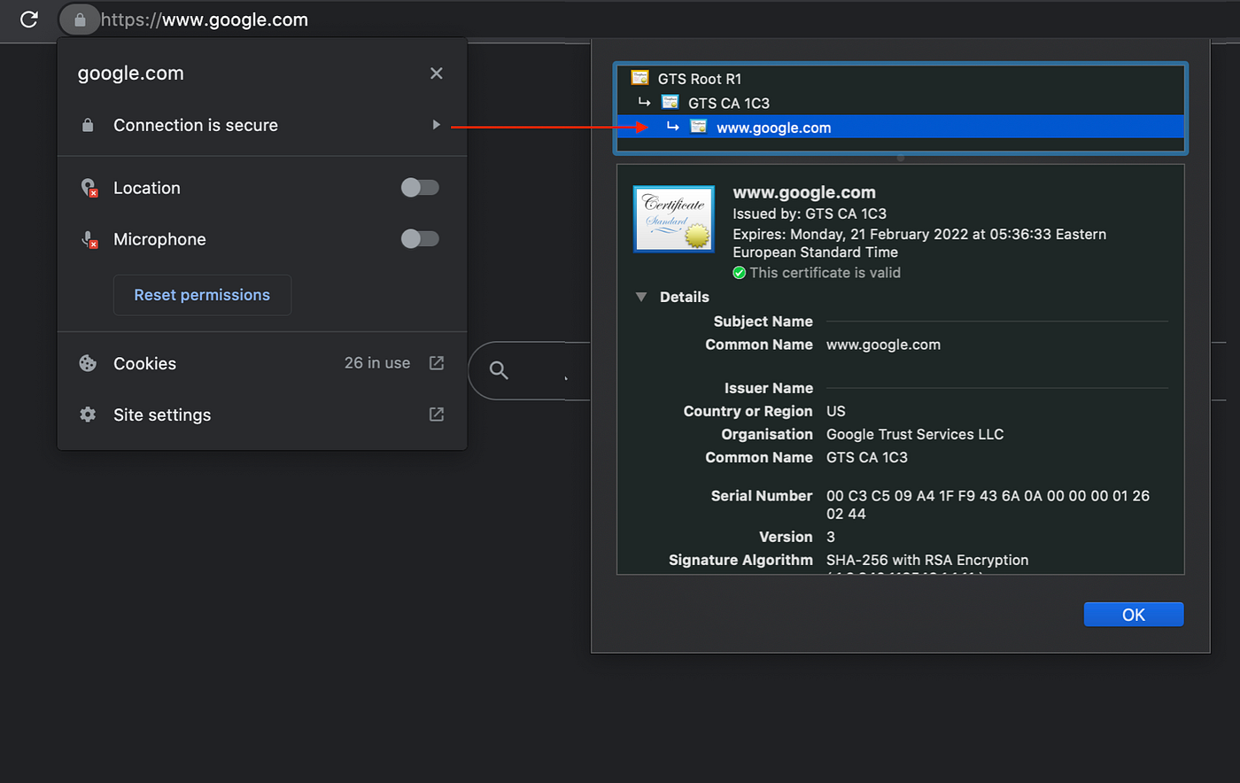Screen dimensions: 1240x783
Task: Click the blocked Location pin icon
Action: (89, 188)
